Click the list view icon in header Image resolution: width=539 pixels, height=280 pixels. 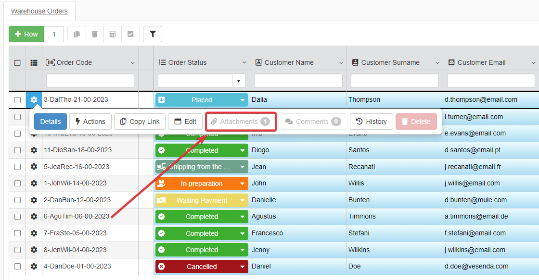[34, 62]
